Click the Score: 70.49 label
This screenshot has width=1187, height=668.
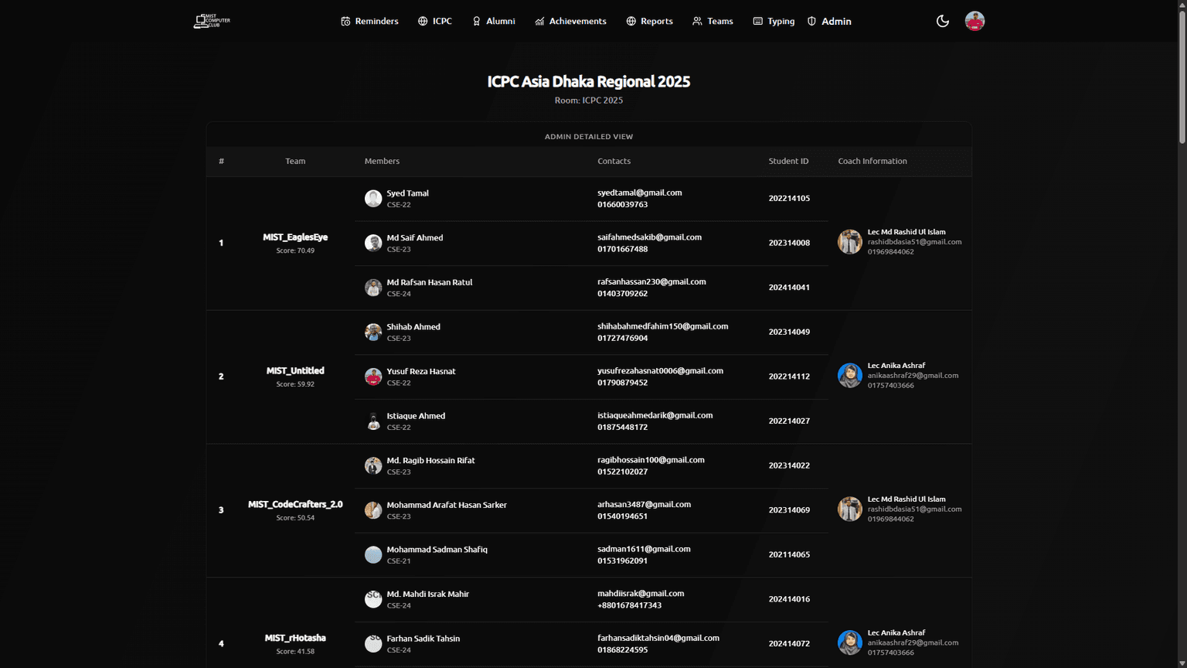coord(295,250)
